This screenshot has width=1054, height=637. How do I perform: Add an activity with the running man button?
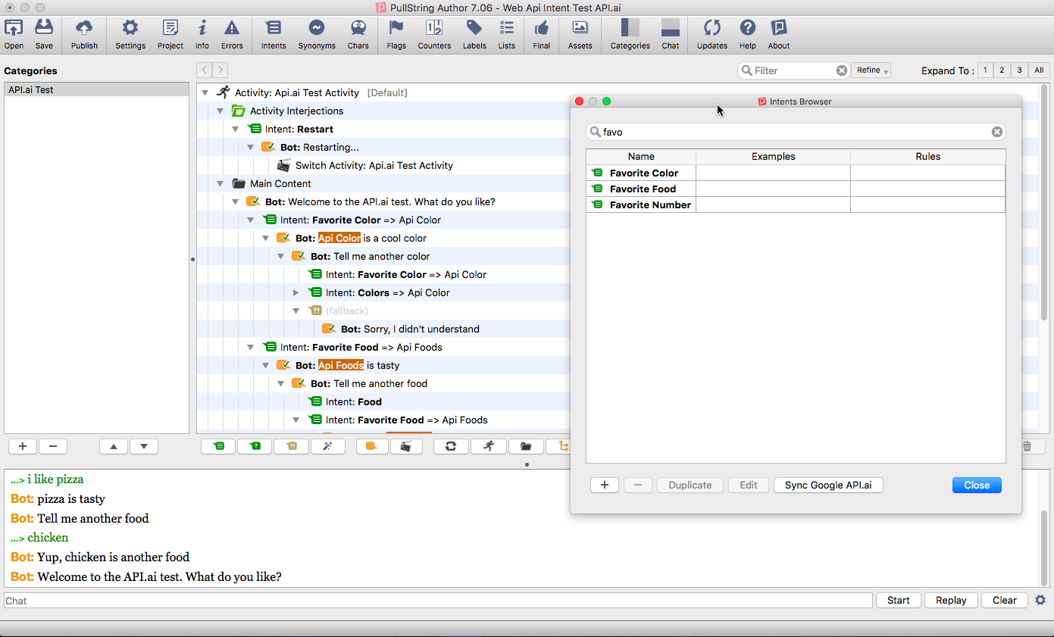[489, 446]
